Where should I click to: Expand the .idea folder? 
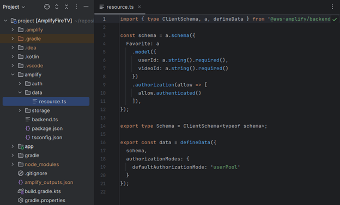coord(13,48)
